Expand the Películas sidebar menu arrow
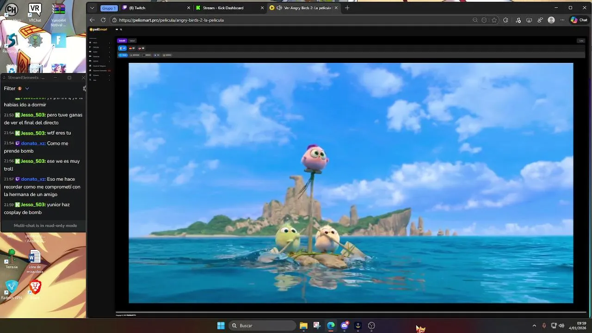 coord(110,47)
